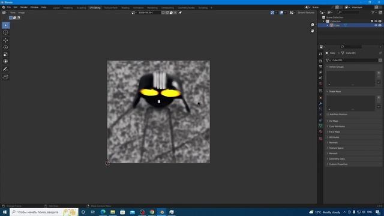Open the Object Data mesh properties tab

[320, 125]
